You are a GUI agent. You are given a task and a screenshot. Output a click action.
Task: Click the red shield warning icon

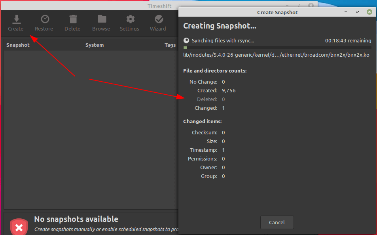(x=19, y=227)
